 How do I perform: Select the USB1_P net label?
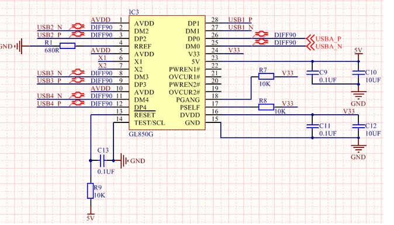240,20
